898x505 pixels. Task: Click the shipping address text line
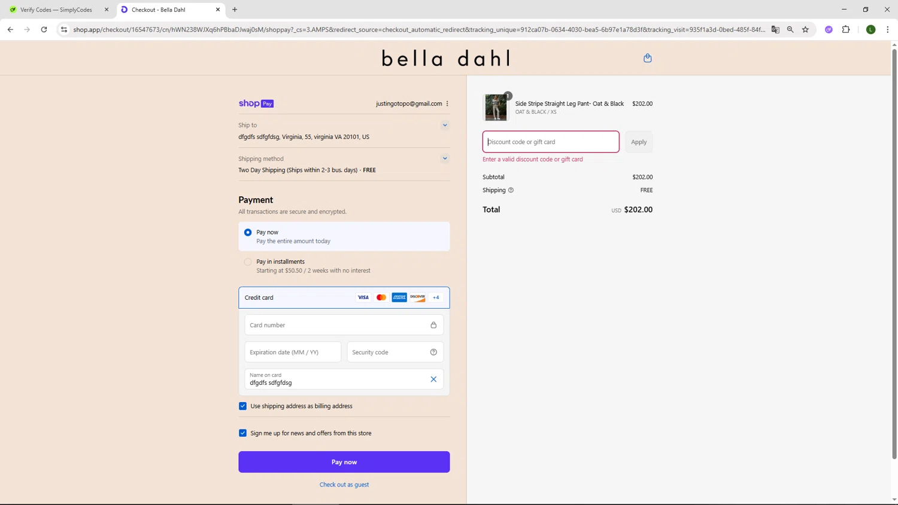(x=304, y=137)
